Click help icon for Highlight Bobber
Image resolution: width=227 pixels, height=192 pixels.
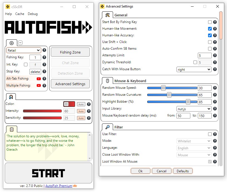pyautogui.click(x=215, y=102)
